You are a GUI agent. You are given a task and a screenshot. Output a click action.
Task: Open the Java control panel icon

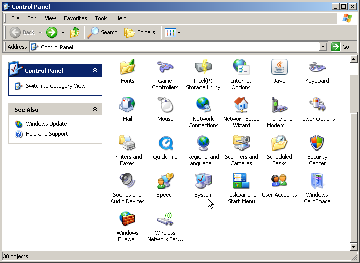[279, 67]
